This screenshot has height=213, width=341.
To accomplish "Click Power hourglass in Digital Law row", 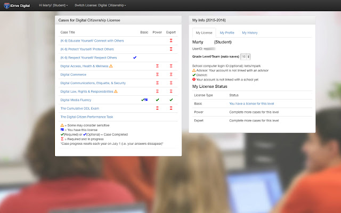I will pyautogui.click(x=157, y=91).
